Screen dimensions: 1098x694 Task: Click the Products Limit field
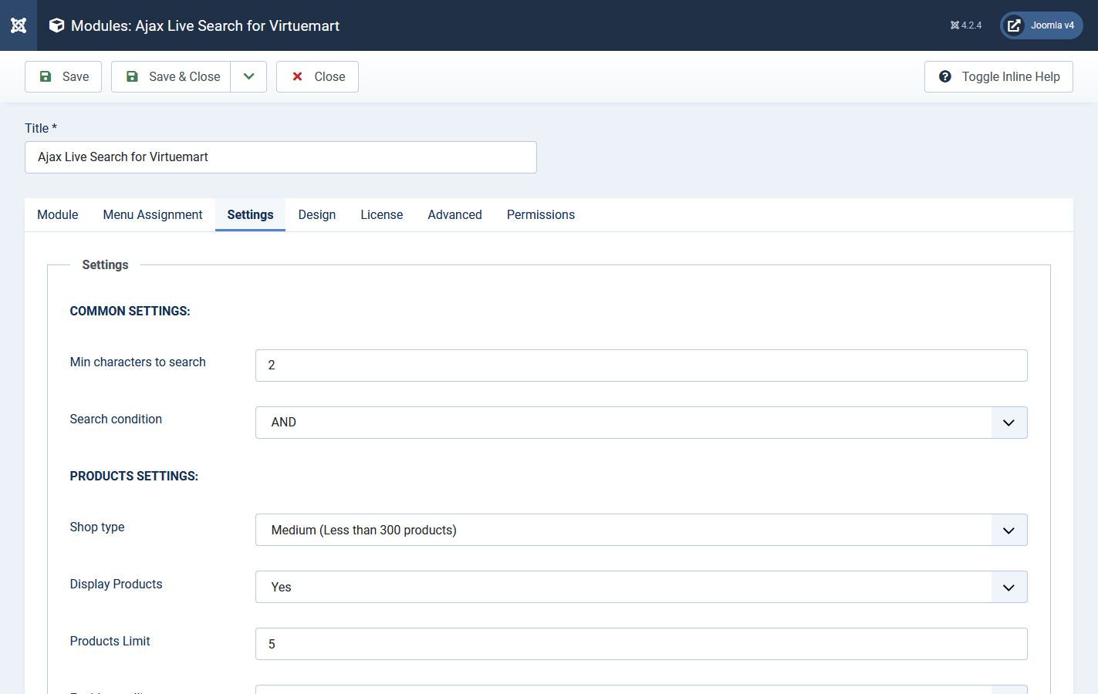(x=641, y=644)
